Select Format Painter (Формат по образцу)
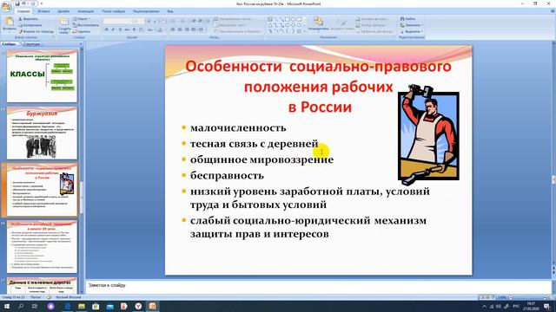The height and width of the screenshot is (312, 556). (x=36, y=31)
